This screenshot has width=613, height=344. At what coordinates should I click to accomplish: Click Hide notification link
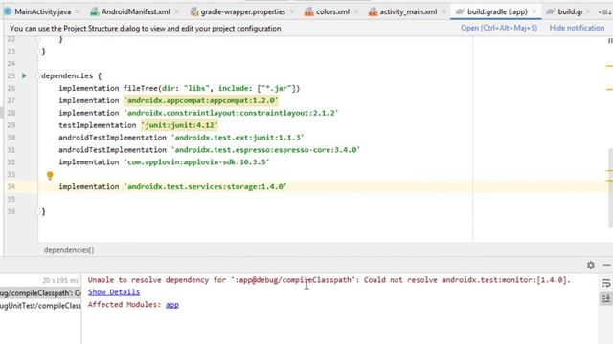577,28
